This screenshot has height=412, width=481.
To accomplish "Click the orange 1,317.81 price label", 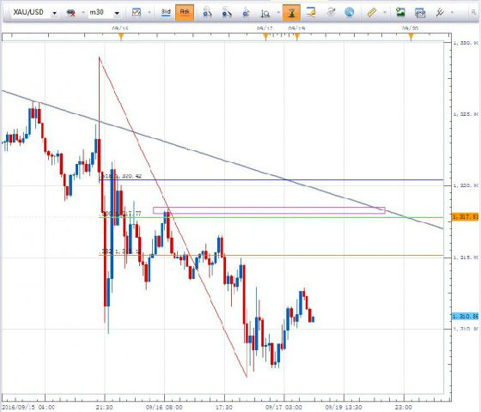I will pos(465,217).
